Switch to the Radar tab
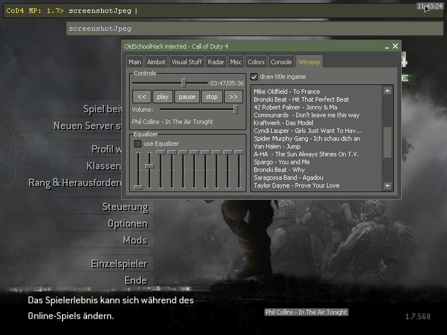This screenshot has width=447, height=335. pyautogui.click(x=216, y=62)
